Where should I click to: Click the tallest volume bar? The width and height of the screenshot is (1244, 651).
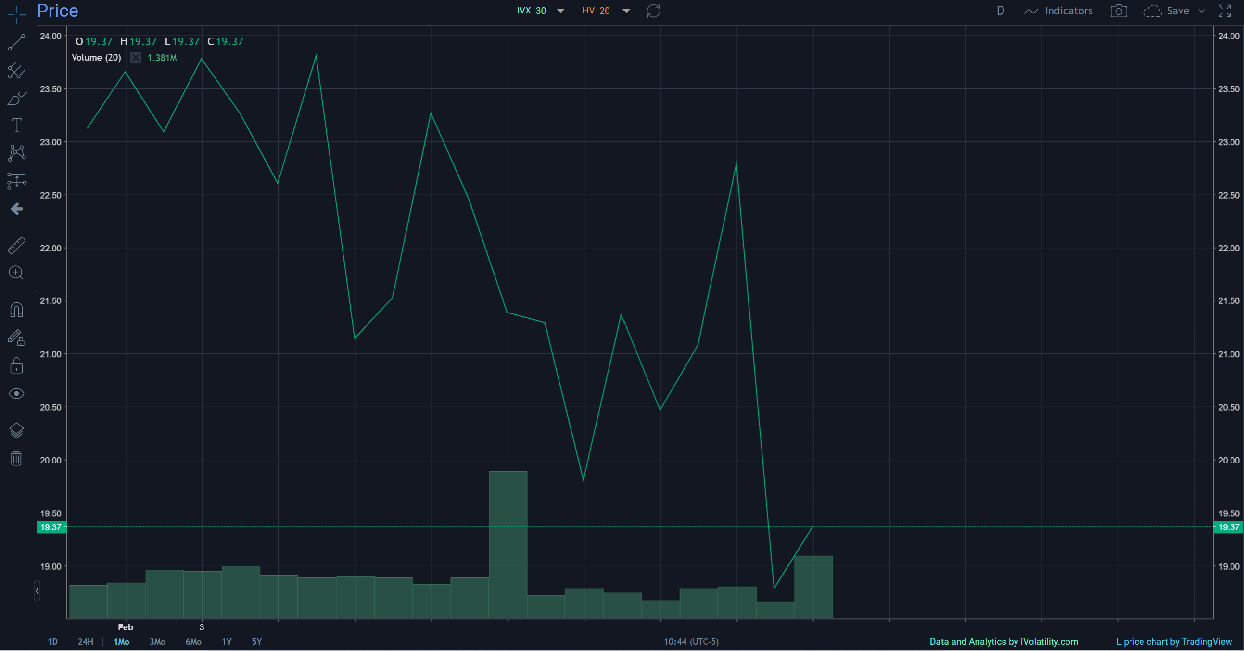(508, 544)
